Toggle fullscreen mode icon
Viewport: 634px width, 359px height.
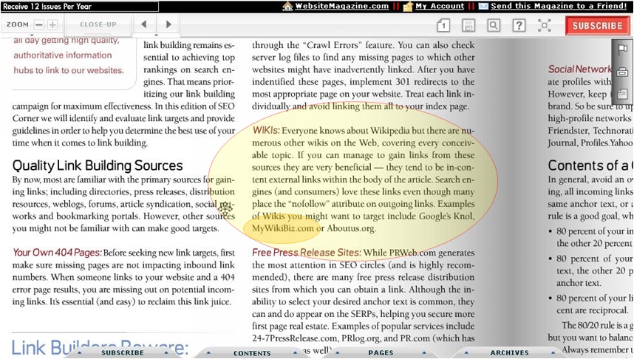pyautogui.click(x=545, y=26)
